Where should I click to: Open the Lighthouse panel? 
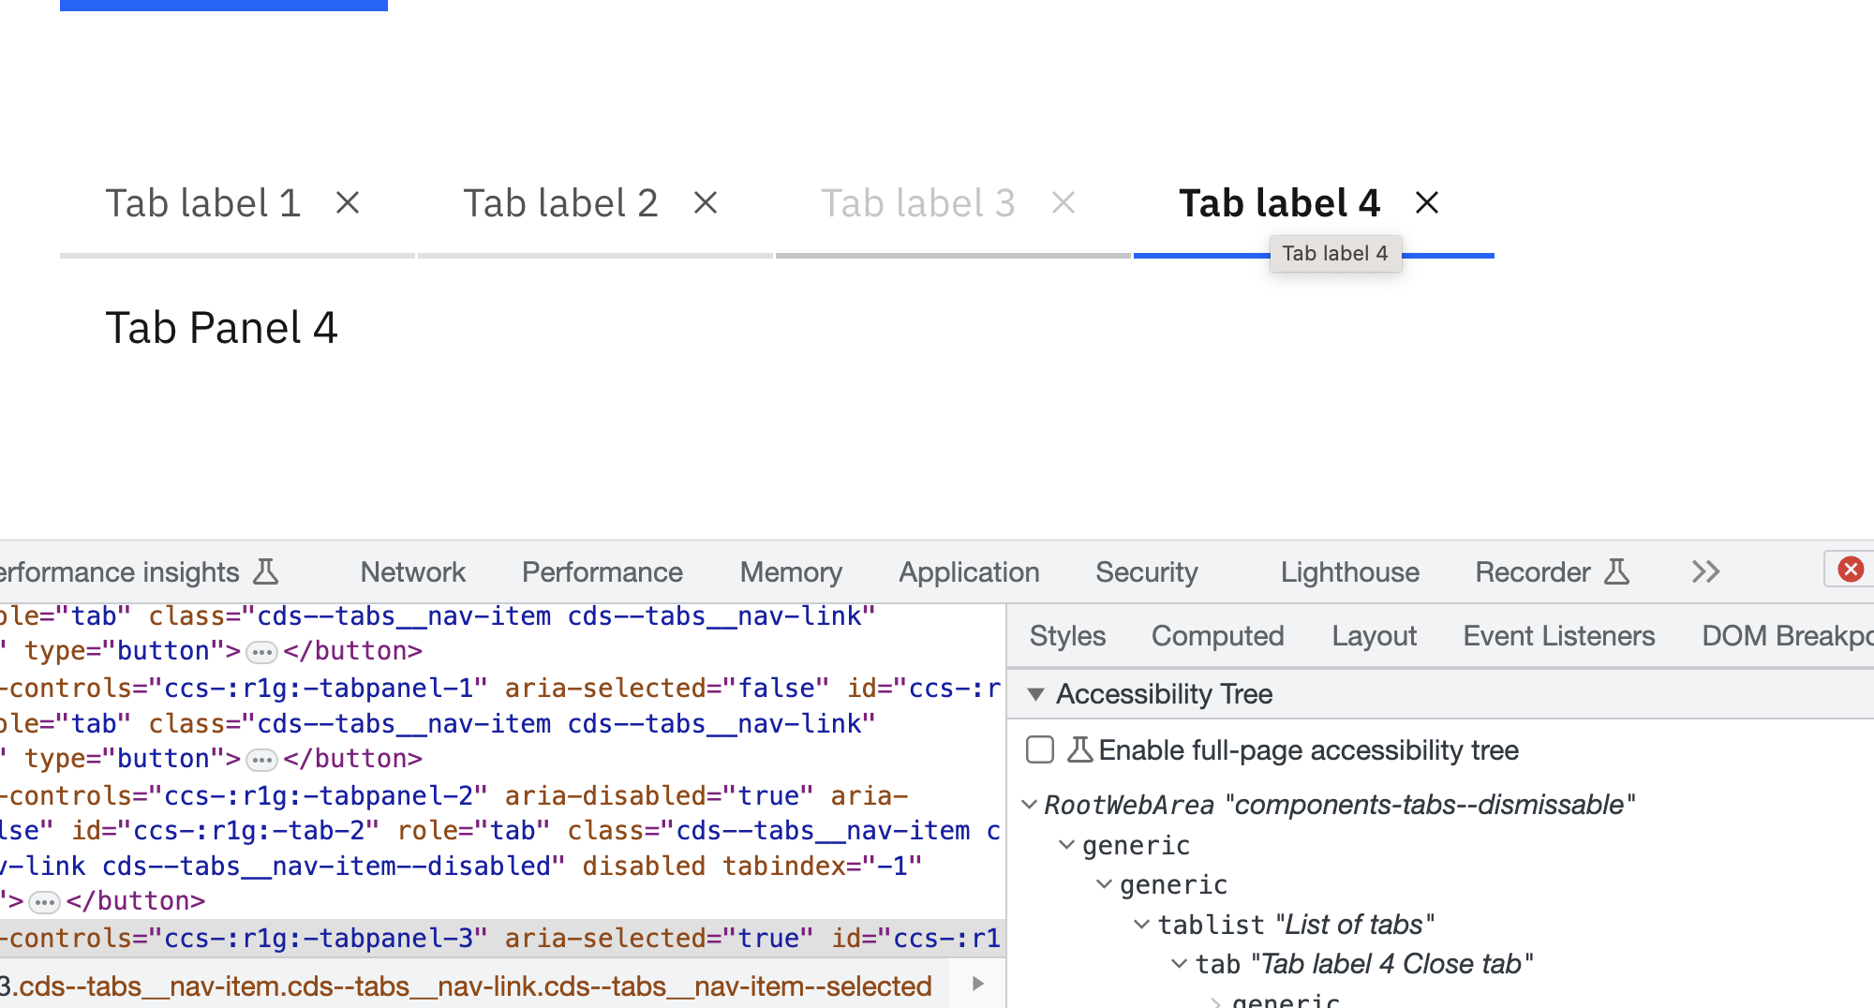1350,572
